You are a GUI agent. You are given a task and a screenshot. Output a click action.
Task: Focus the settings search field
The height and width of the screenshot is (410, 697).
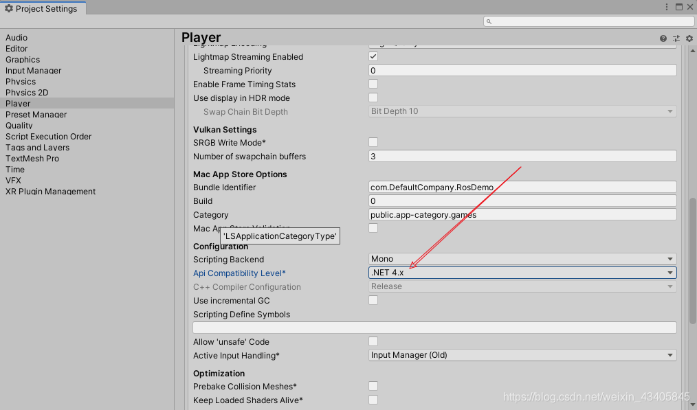tap(588, 21)
